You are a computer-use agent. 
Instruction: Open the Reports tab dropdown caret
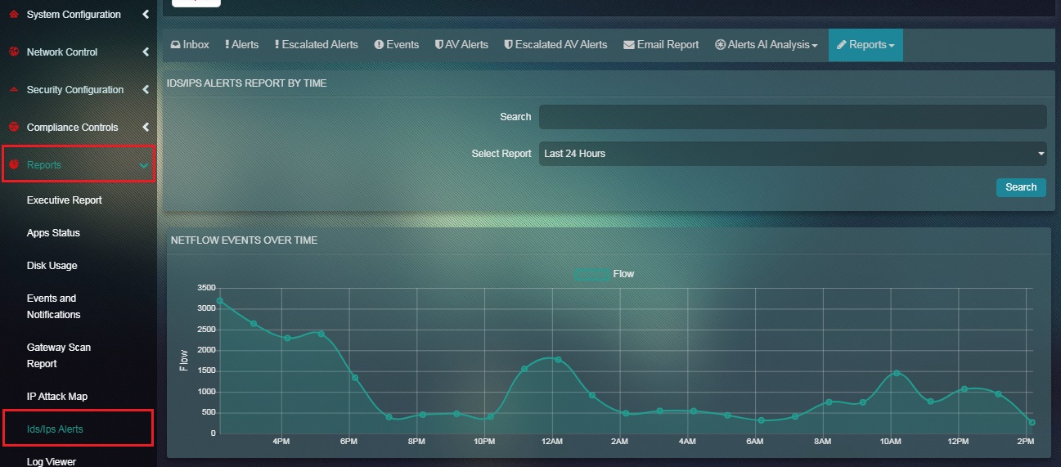(x=891, y=46)
